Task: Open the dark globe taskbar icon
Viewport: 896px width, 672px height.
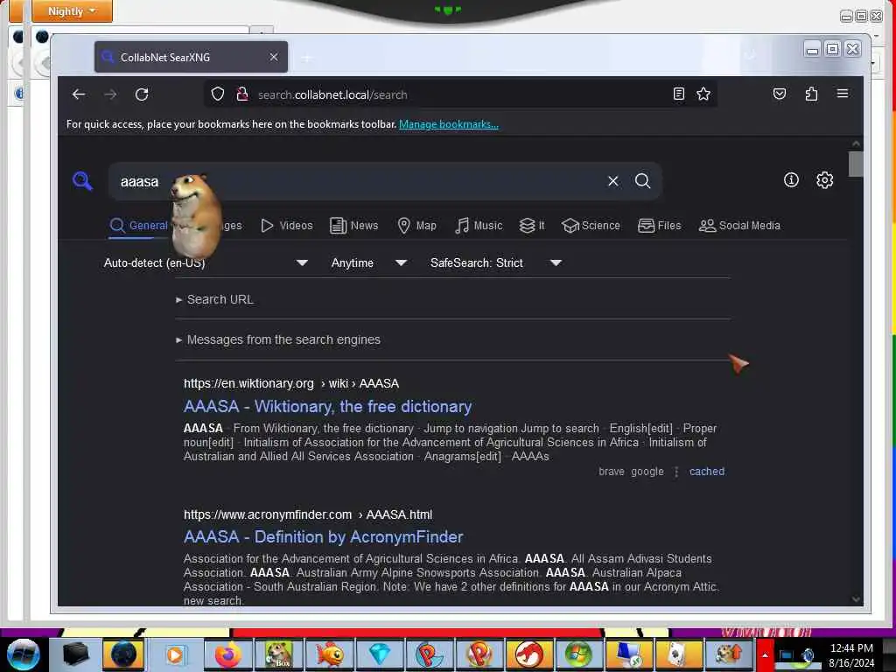Action: point(123,654)
